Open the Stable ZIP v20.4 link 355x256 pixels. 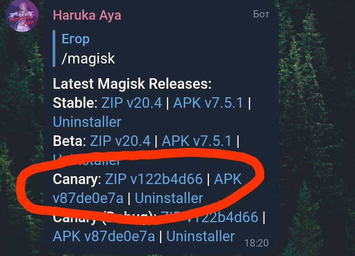(132, 103)
